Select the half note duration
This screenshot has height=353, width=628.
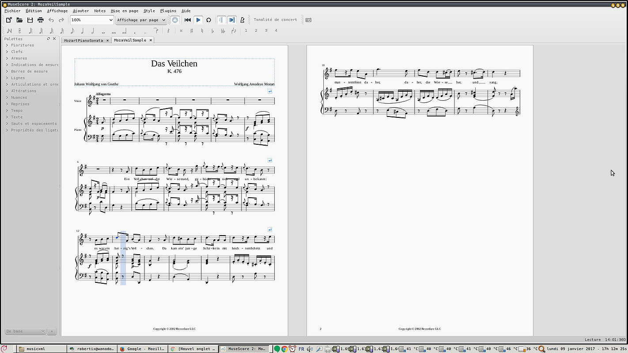[x=93, y=31]
